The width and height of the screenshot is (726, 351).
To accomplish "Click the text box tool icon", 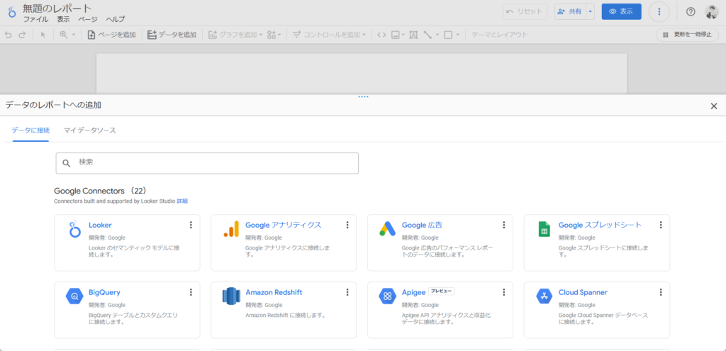I will (x=413, y=35).
